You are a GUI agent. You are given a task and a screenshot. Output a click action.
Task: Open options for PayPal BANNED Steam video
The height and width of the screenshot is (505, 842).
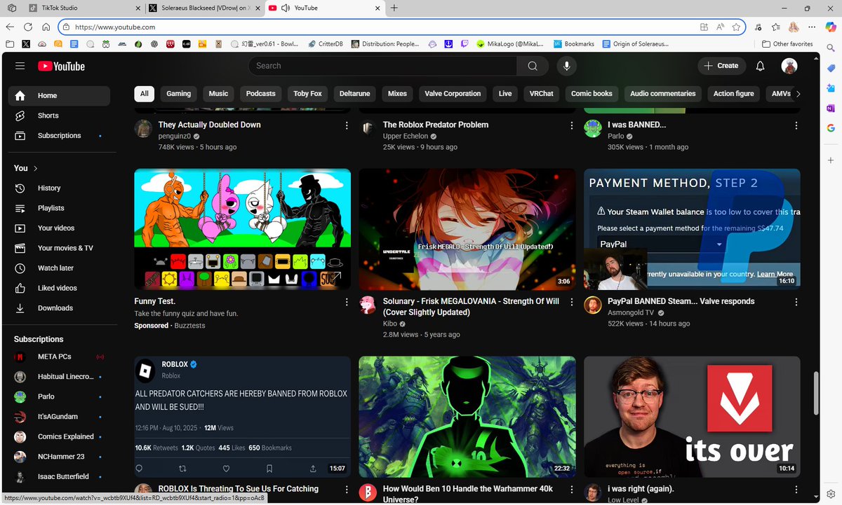click(x=796, y=302)
